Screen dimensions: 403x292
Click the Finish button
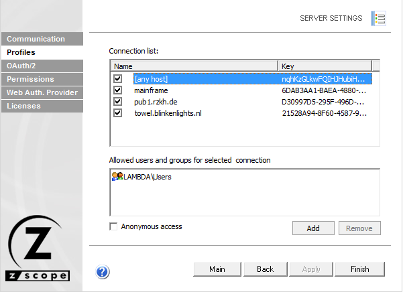pyautogui.click(x=360, y=269)
